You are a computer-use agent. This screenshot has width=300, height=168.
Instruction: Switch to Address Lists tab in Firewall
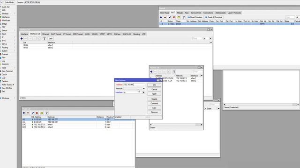pos(220,13)
